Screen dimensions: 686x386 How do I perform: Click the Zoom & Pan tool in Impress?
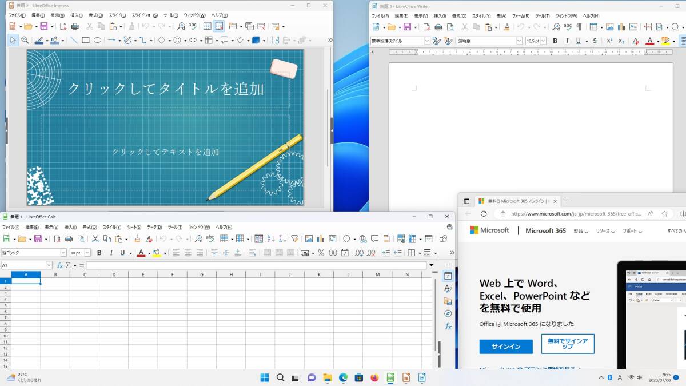tap(25, 40)
